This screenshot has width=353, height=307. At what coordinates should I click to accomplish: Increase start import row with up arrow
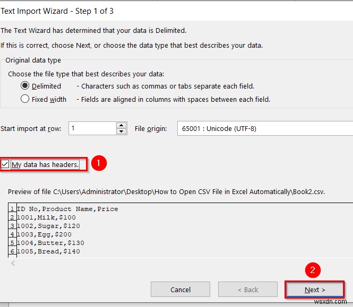pos(122,126)
